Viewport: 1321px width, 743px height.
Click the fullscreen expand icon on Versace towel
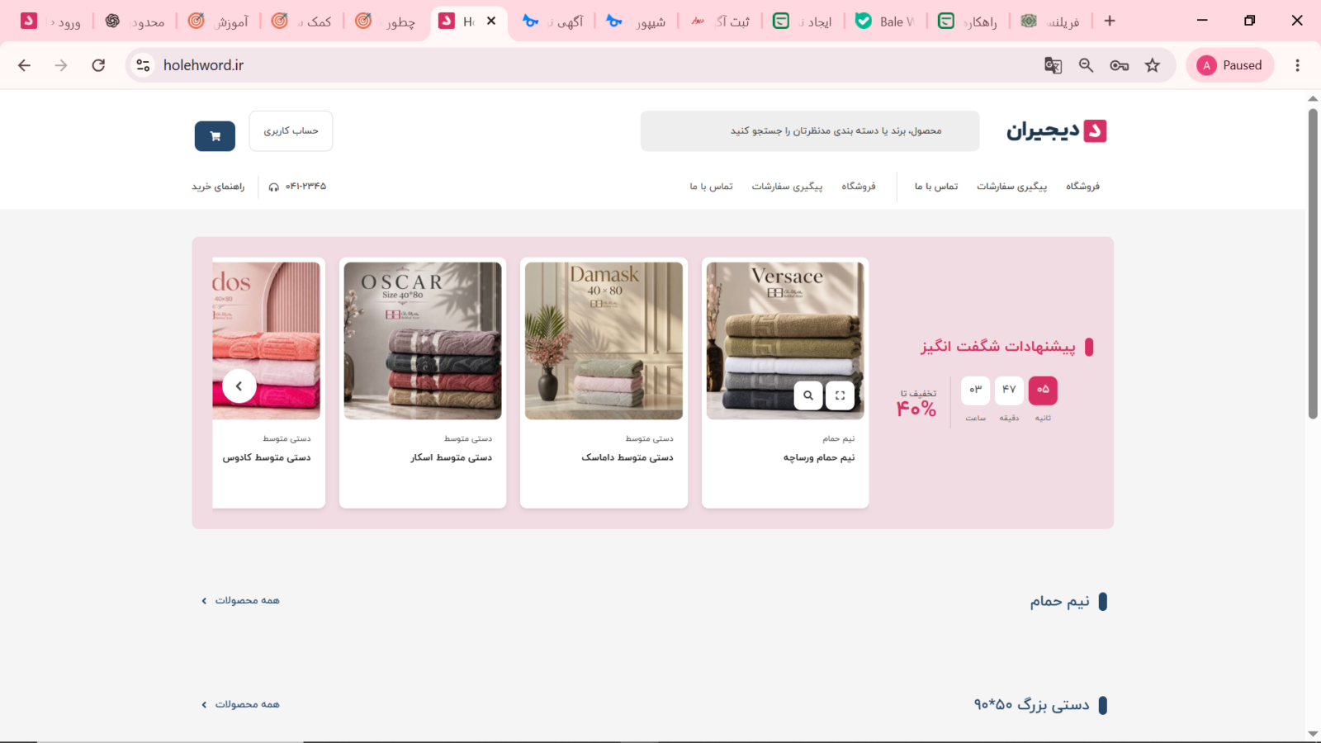click(x=840, y=395)
